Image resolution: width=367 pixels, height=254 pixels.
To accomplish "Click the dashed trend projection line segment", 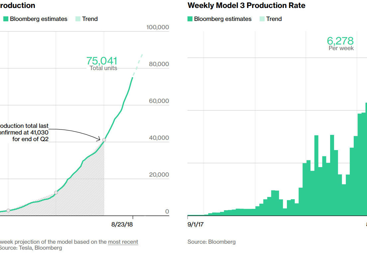I will [138, 65].
